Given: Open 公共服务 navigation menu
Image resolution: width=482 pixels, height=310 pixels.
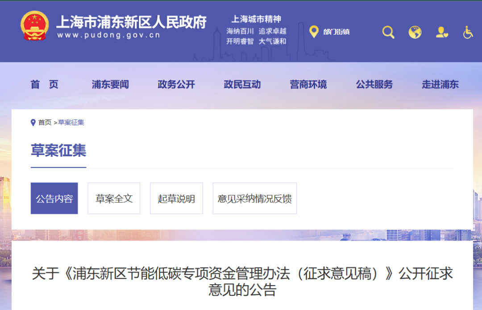Looking at the screenshot, I should 374,85.
